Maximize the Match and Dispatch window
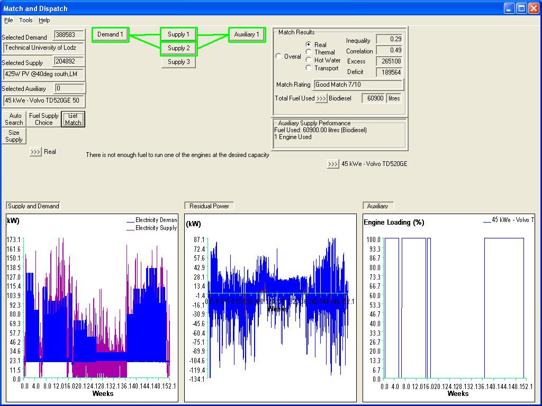Viewport: 542px width, 406px height. [521, 8]
